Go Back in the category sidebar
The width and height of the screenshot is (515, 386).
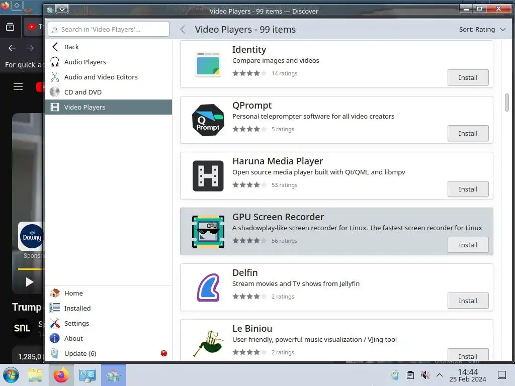pyautogui.click(x=109, y=47)
